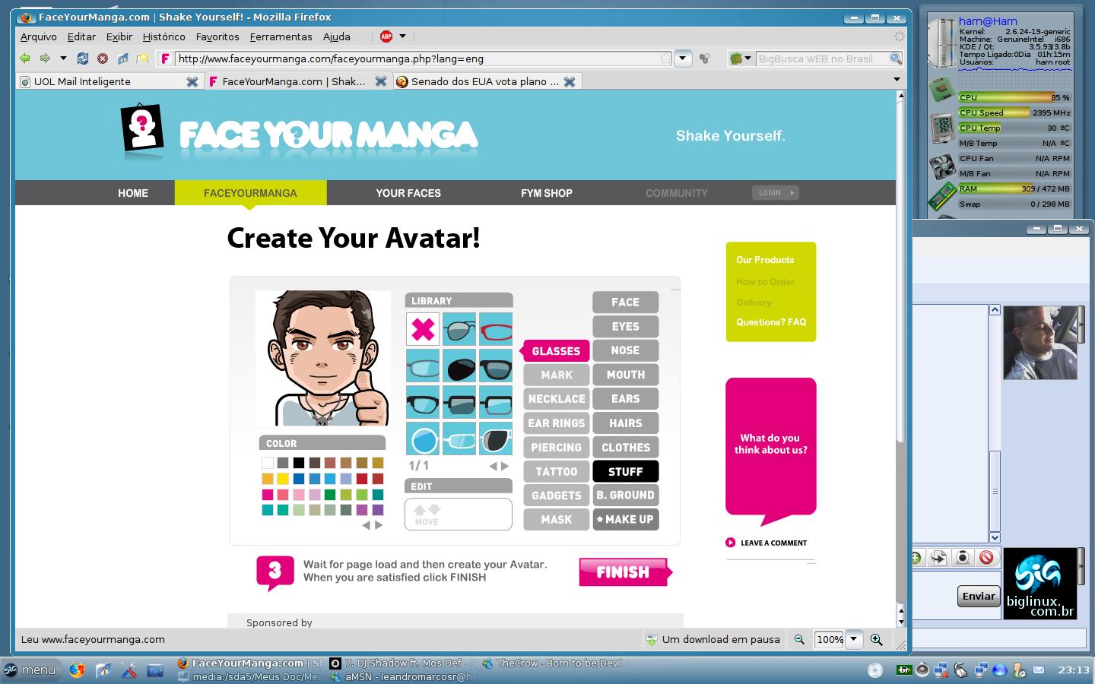Open the page zoom percentage dropdown
Image resolution: width=1095 pixels, height=684 pixels.
pyautogui.click(x=853, y=640)
